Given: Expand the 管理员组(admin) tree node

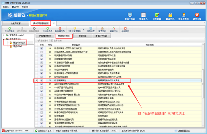Looking at the screenshot, I should pyautogui.click(x=4, y=35).
